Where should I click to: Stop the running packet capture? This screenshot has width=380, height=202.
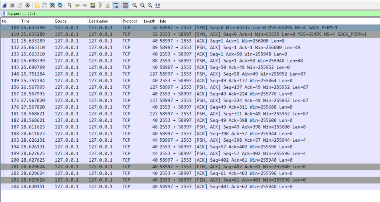point(12,5)
